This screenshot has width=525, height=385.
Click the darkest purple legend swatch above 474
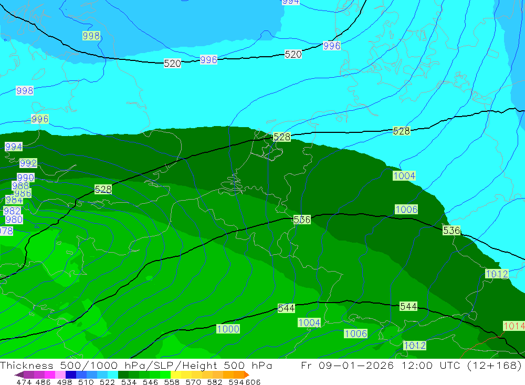(x=19, y=374)
